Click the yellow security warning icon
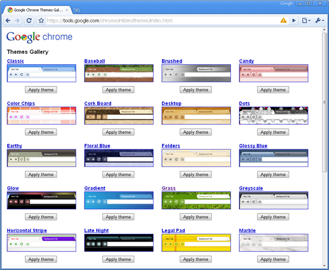Viewport: 329px width, 270px height. coord(283,20)
